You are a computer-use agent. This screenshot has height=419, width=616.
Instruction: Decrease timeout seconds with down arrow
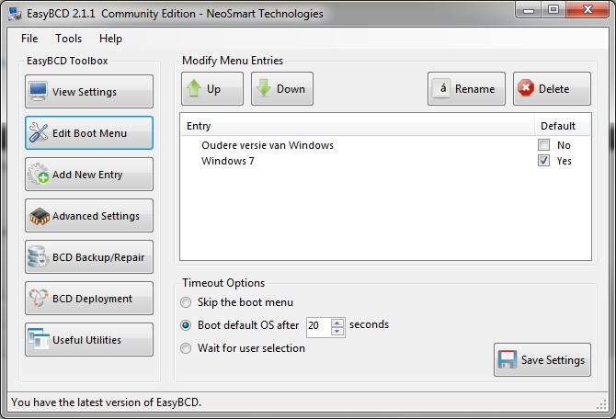[x=337, y=331]
